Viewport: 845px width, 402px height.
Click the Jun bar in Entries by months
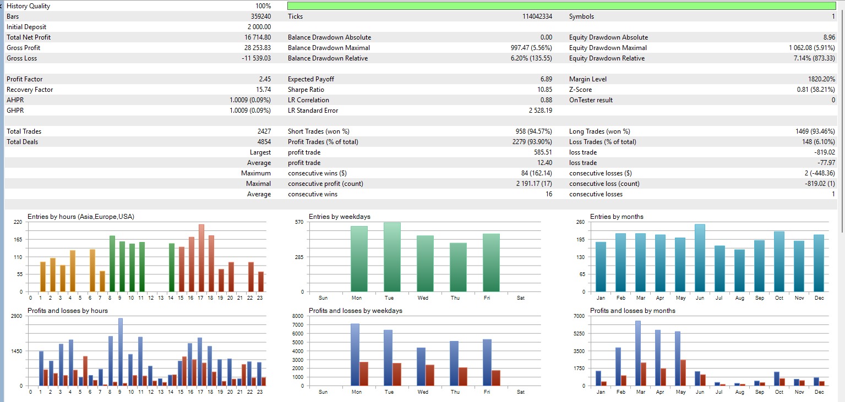click(x=700, y=258)
